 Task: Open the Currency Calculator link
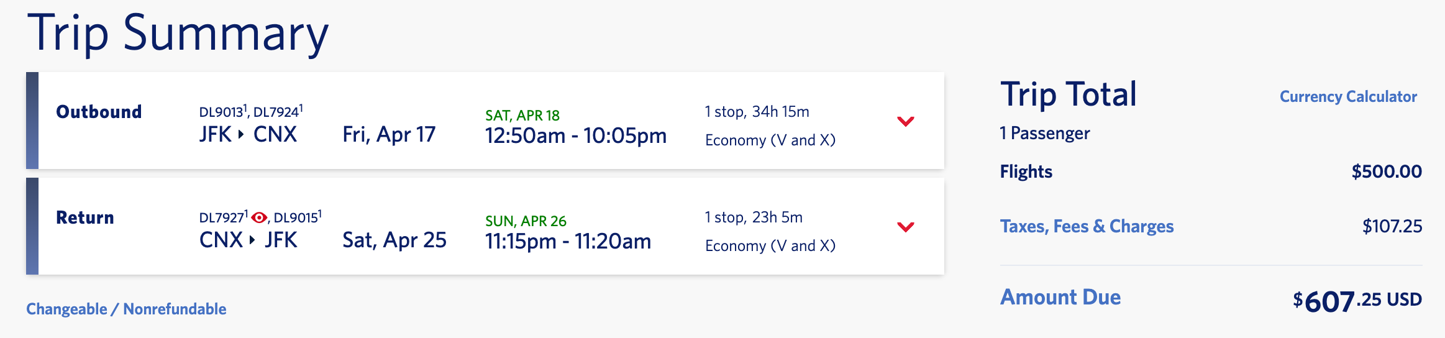coord(1348,97)
